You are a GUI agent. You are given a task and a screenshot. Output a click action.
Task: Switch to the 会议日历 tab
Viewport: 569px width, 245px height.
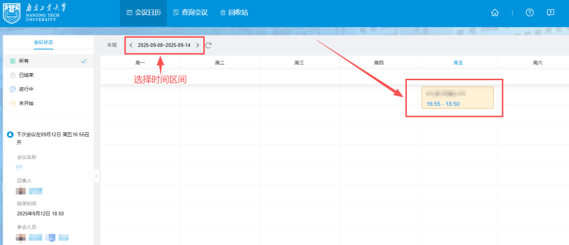point(144,13)
